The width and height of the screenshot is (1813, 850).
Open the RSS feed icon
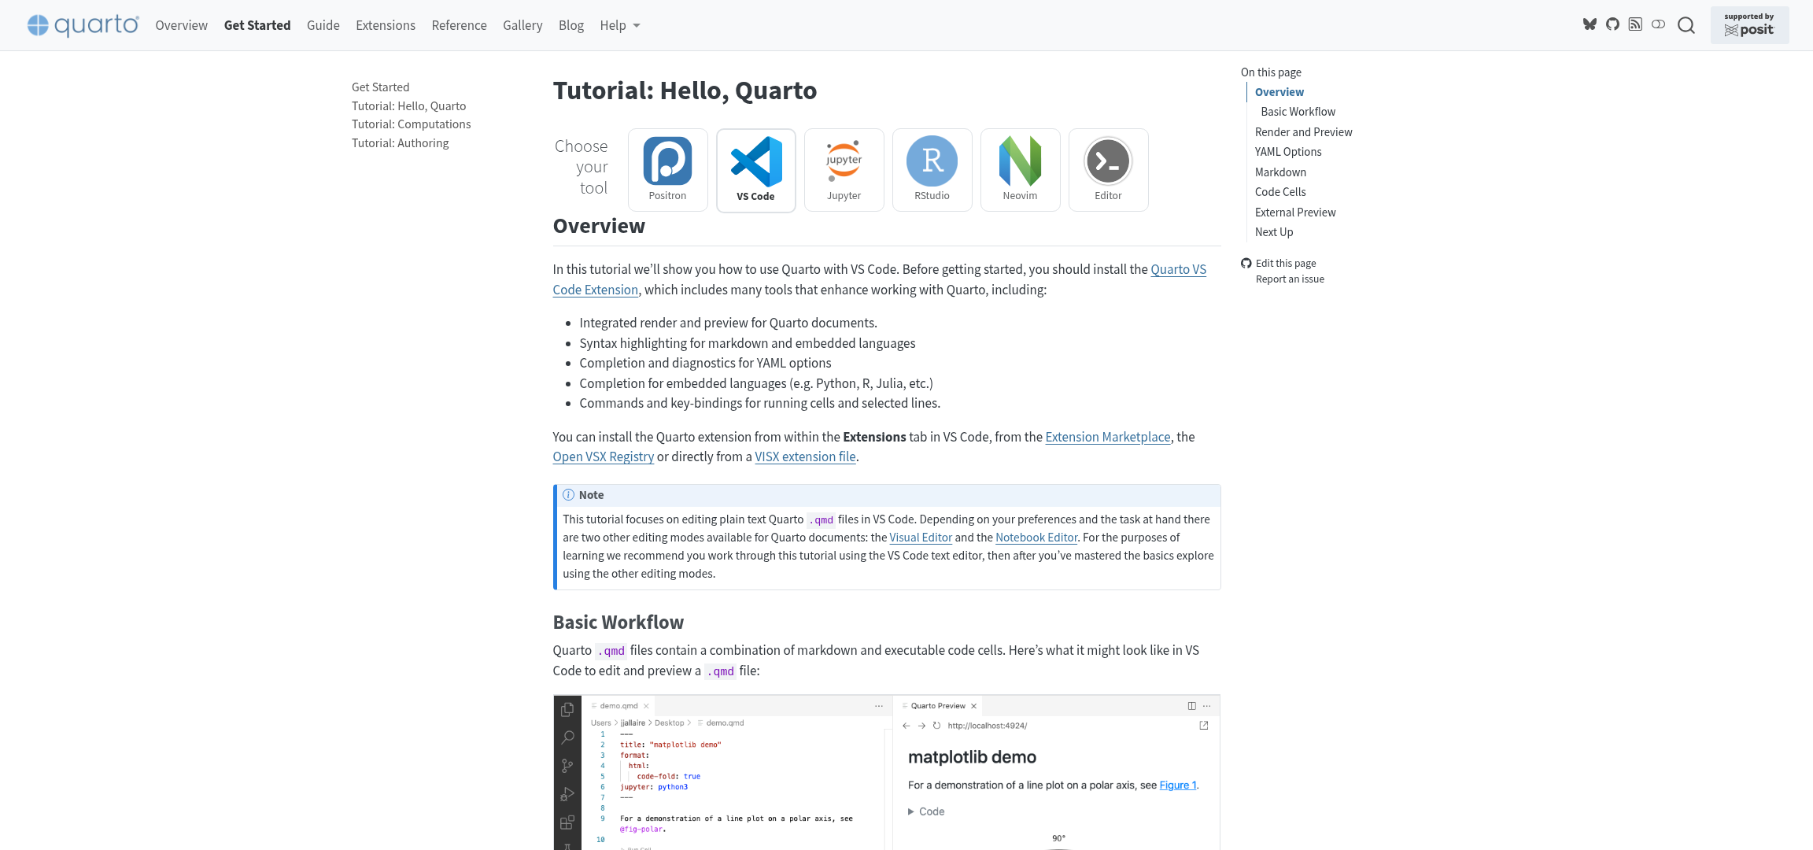(x=1635, y=24)
